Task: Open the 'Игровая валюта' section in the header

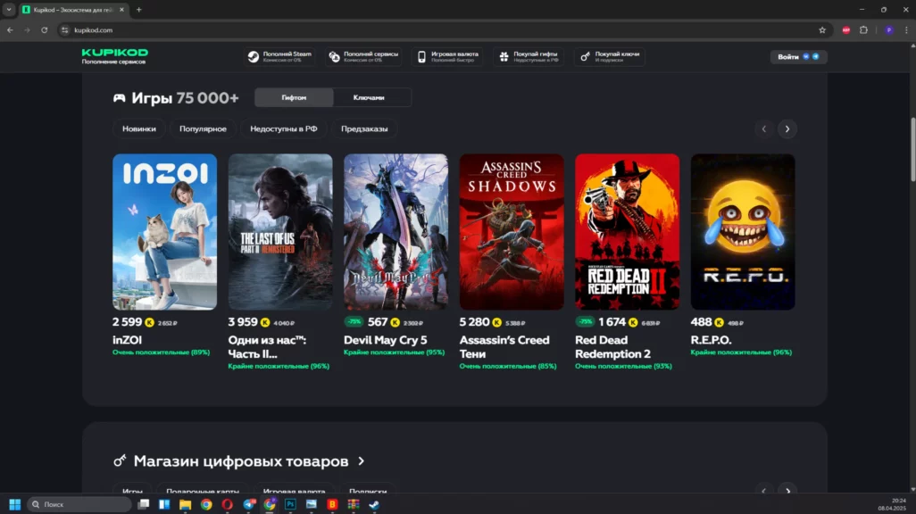Action: coord(447,56)
